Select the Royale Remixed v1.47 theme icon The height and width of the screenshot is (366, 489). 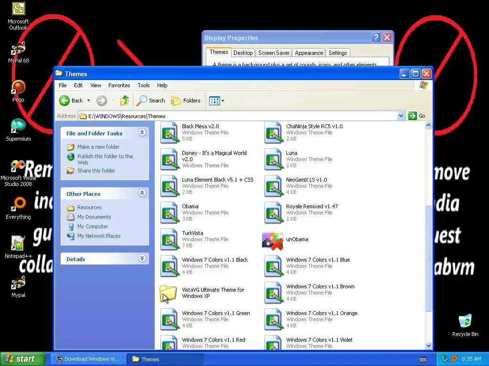tap(274, 213)
